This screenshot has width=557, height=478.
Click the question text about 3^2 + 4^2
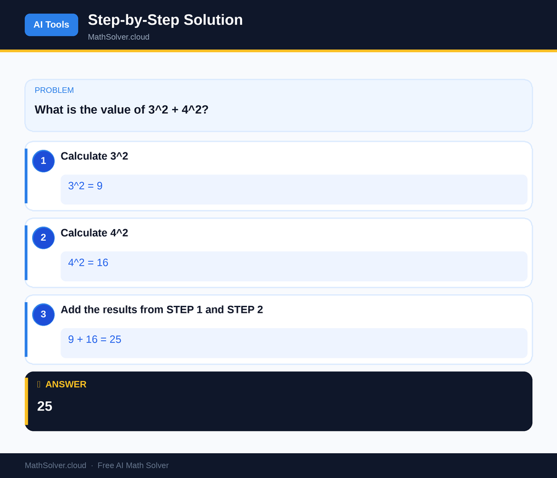pos(121,110)
